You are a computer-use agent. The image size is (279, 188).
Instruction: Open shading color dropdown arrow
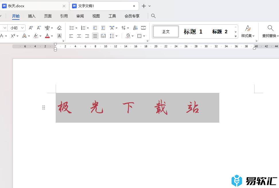point(133,36)
